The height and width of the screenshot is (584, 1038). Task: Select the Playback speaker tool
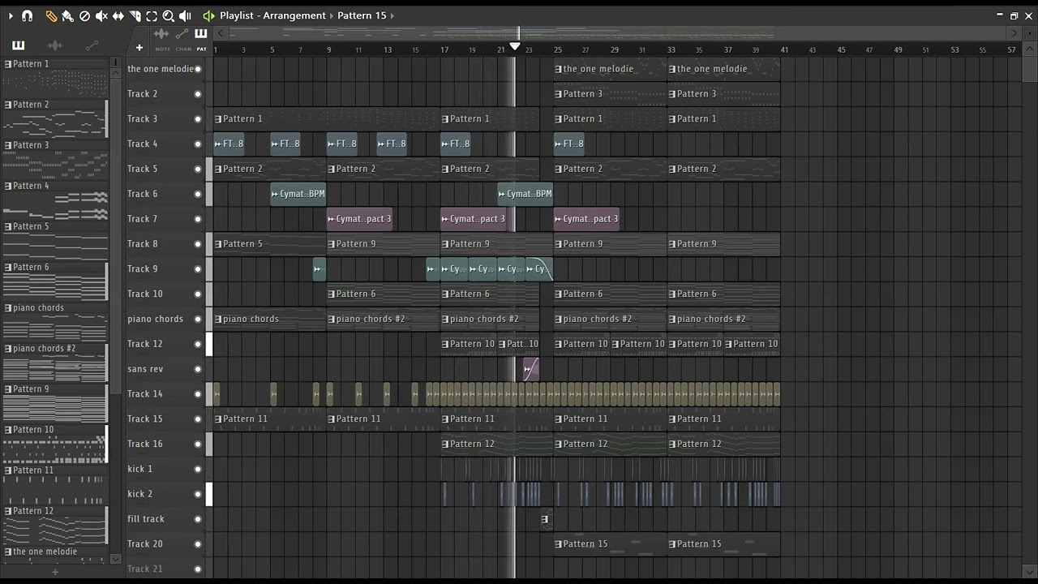click(185, 15)
